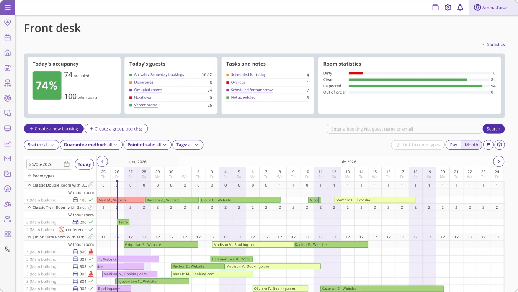
Task: Open chessboard settings gear next to flag
Action: click(x=499, y=145)
